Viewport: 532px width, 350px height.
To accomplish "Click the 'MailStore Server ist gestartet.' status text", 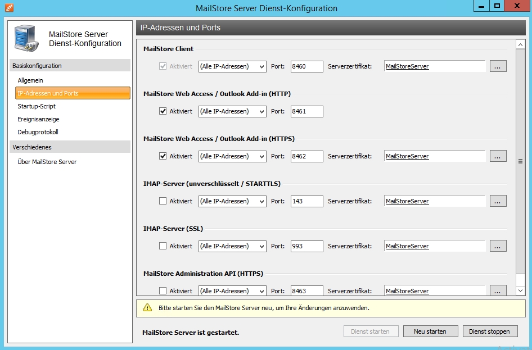I will click(x=191, y=333).
